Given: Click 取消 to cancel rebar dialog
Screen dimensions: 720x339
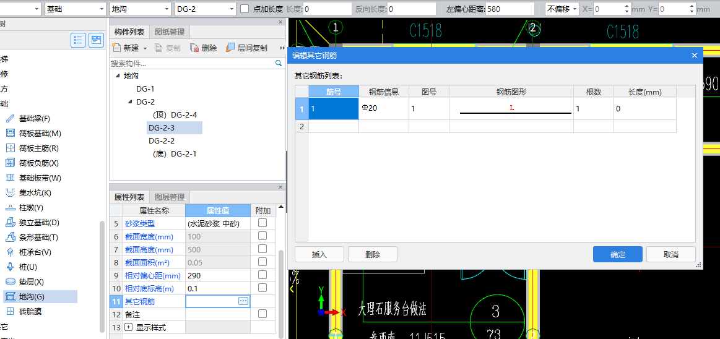Looking at the screenshot, I should point(671,255).
